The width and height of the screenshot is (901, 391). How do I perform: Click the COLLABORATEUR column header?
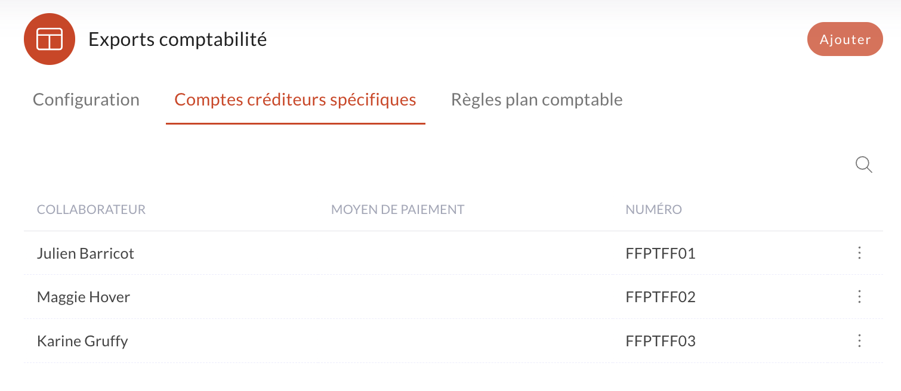pyautogui.click(x=91, y=210)
